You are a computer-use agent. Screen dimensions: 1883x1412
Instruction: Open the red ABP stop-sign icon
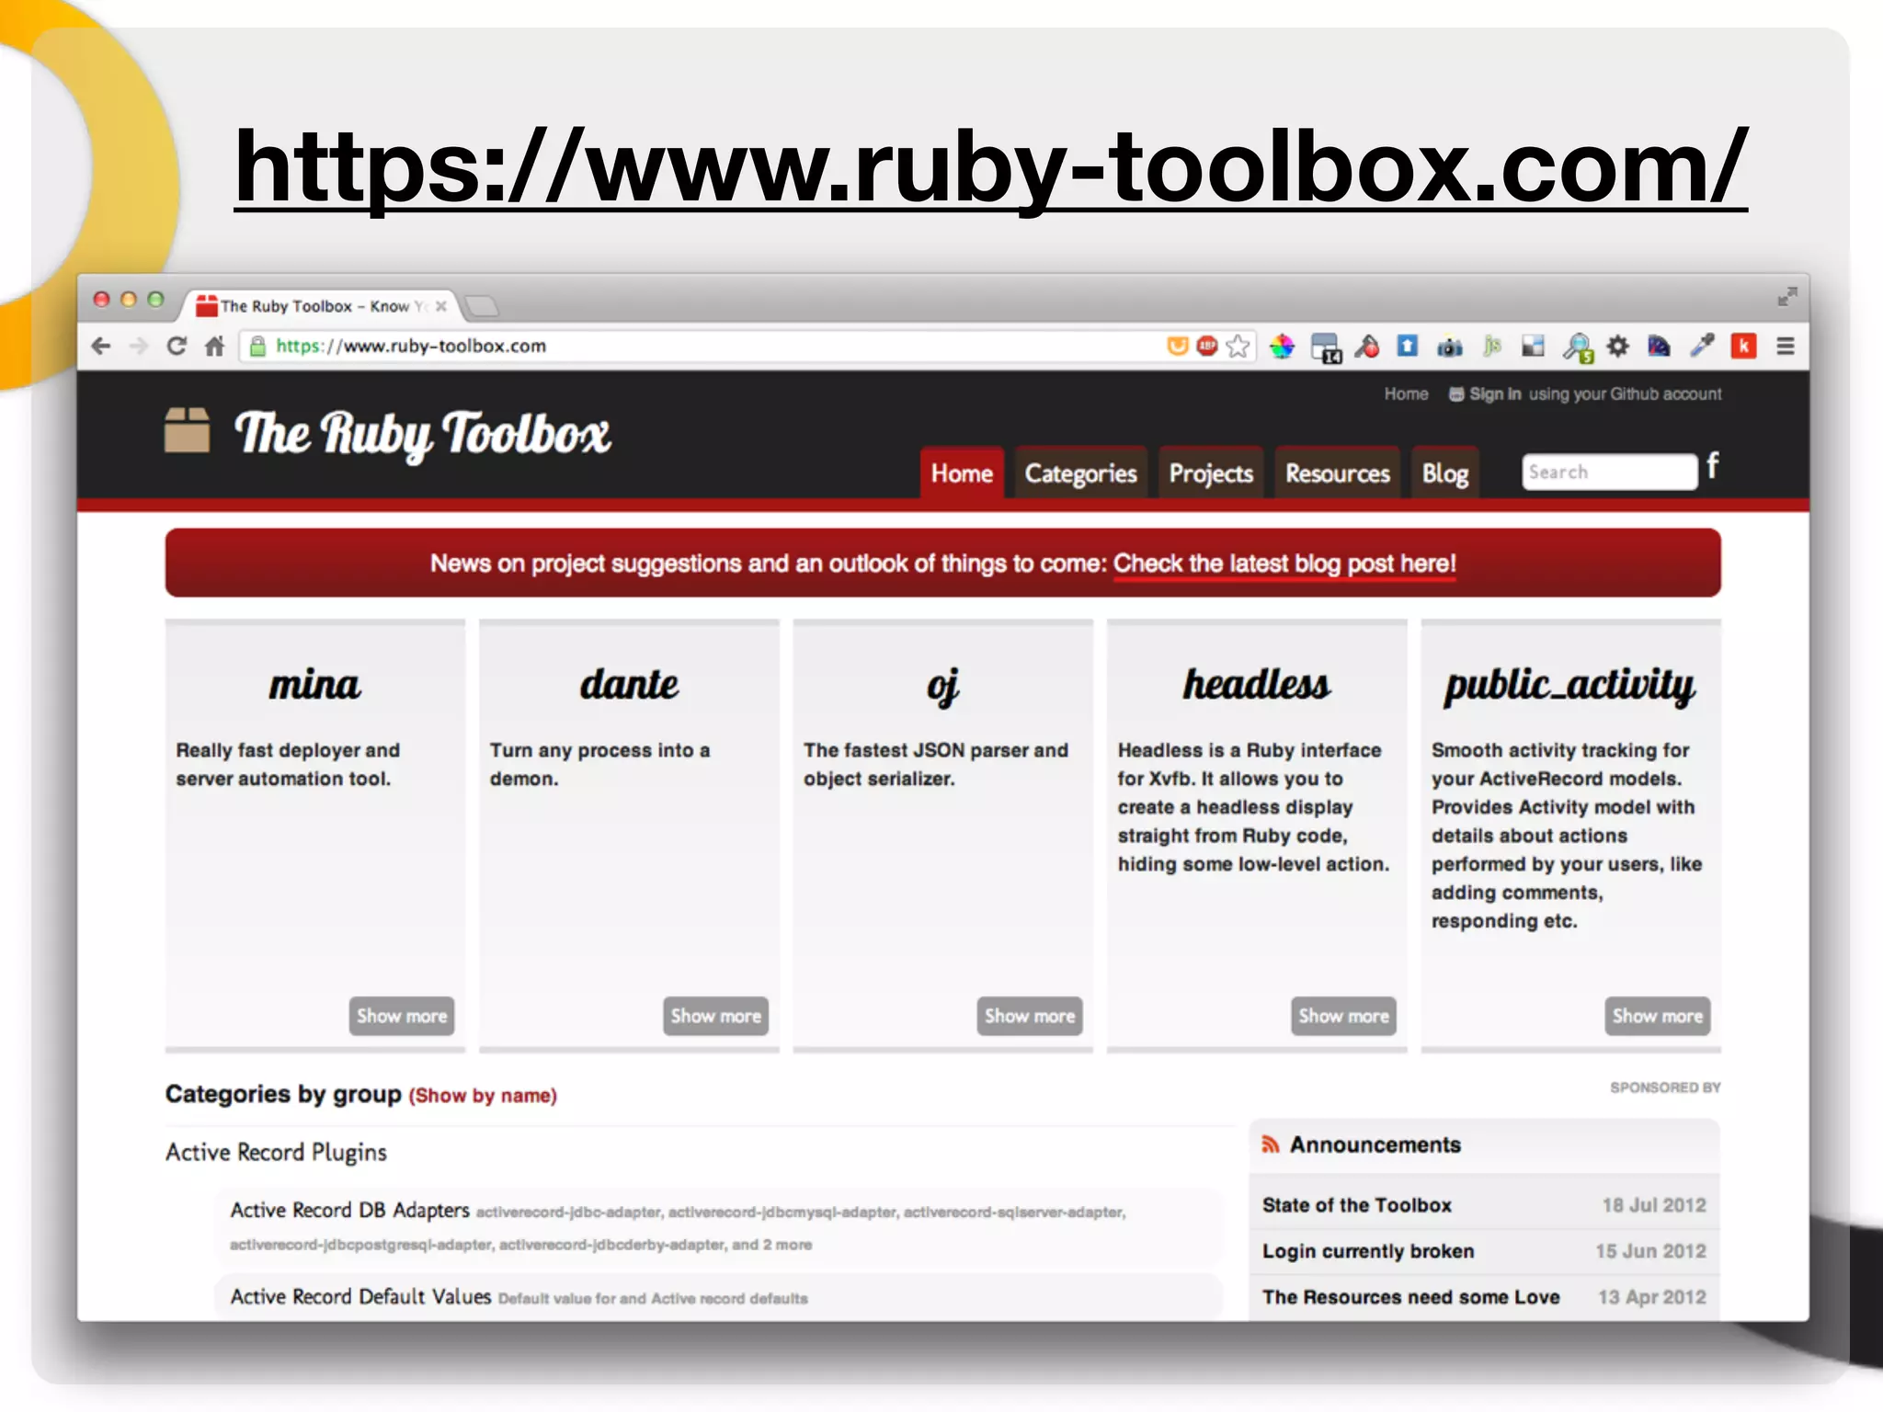pyautogui.click(x=1207, y=346)
